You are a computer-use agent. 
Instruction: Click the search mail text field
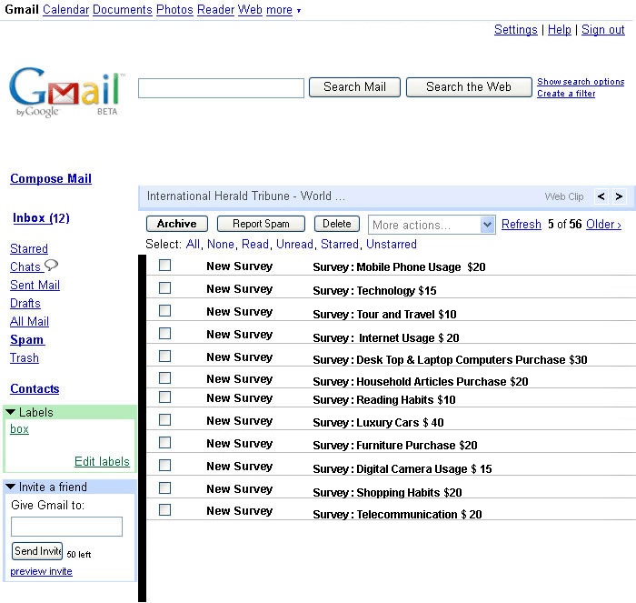(x=221, y=88)
